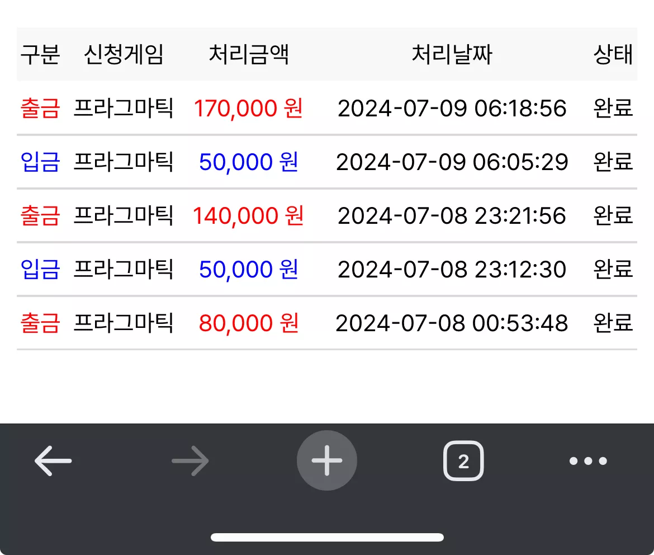Open the tab switcher showing 2 tabs
The width and height of the screenshot is (654, 555).
tap(463, 460)
